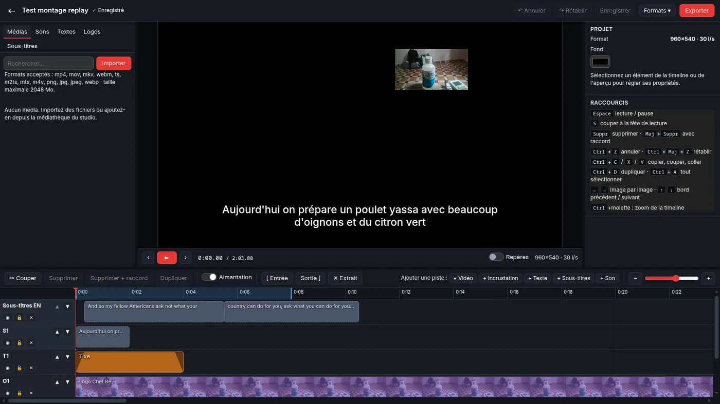Click the Exporter button
The height and width of the screenshot is (404, 720).
point(696,10)
